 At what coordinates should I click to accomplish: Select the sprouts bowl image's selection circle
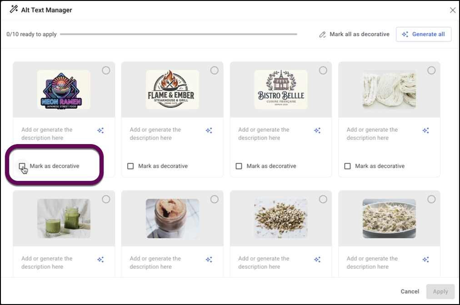(431, 199)
